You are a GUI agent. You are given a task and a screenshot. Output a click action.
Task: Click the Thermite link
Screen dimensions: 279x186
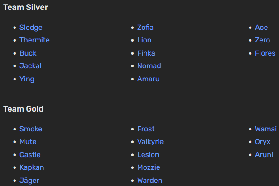pyautogui.click(x=34, y=40)
